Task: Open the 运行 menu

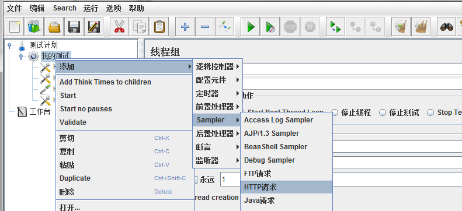Action: pos(91,8)
